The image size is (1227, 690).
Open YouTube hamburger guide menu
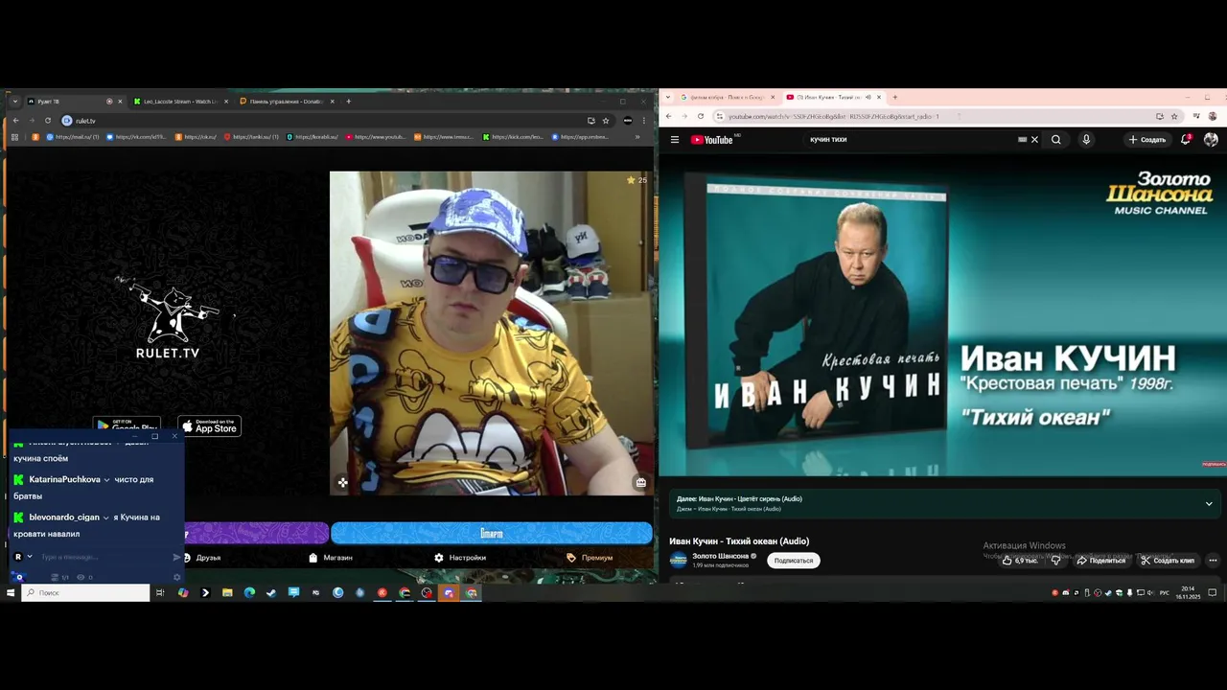point(675,140)
